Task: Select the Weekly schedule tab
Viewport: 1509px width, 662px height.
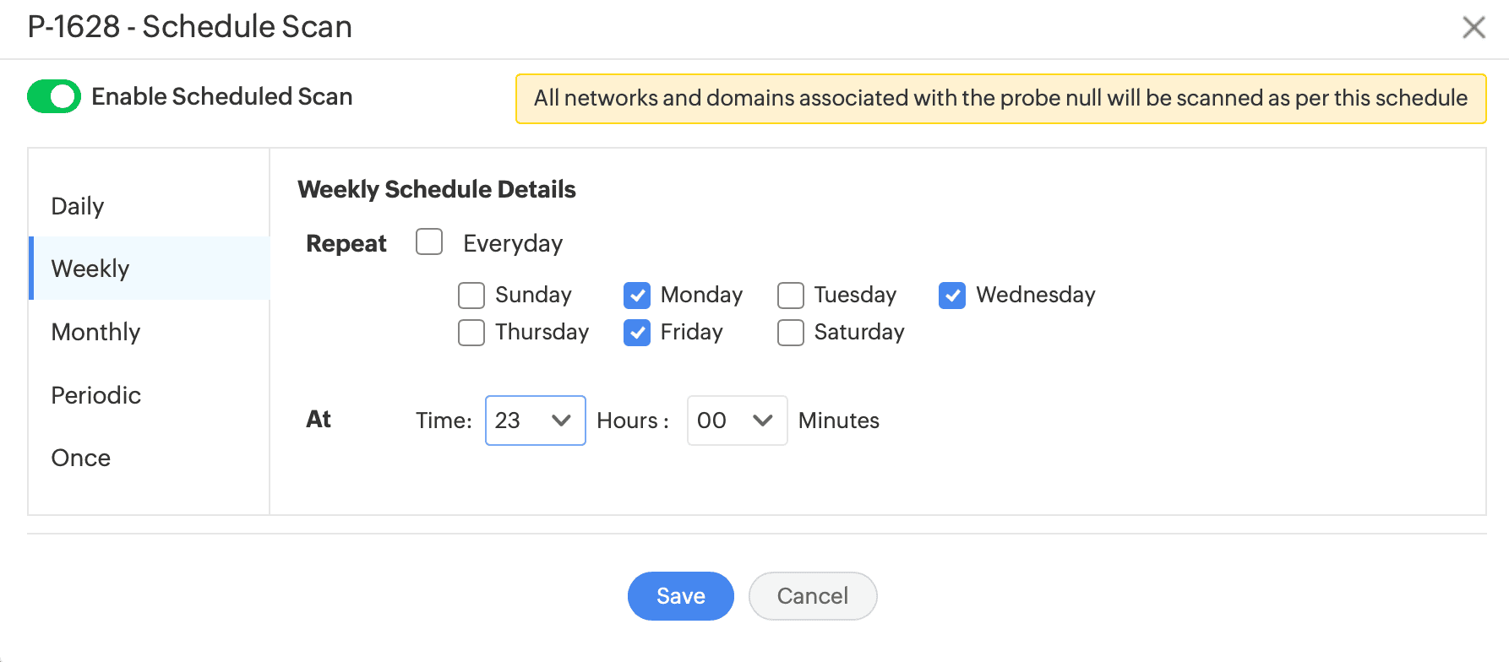Action: pyautogui.click(x=90, y=269)
